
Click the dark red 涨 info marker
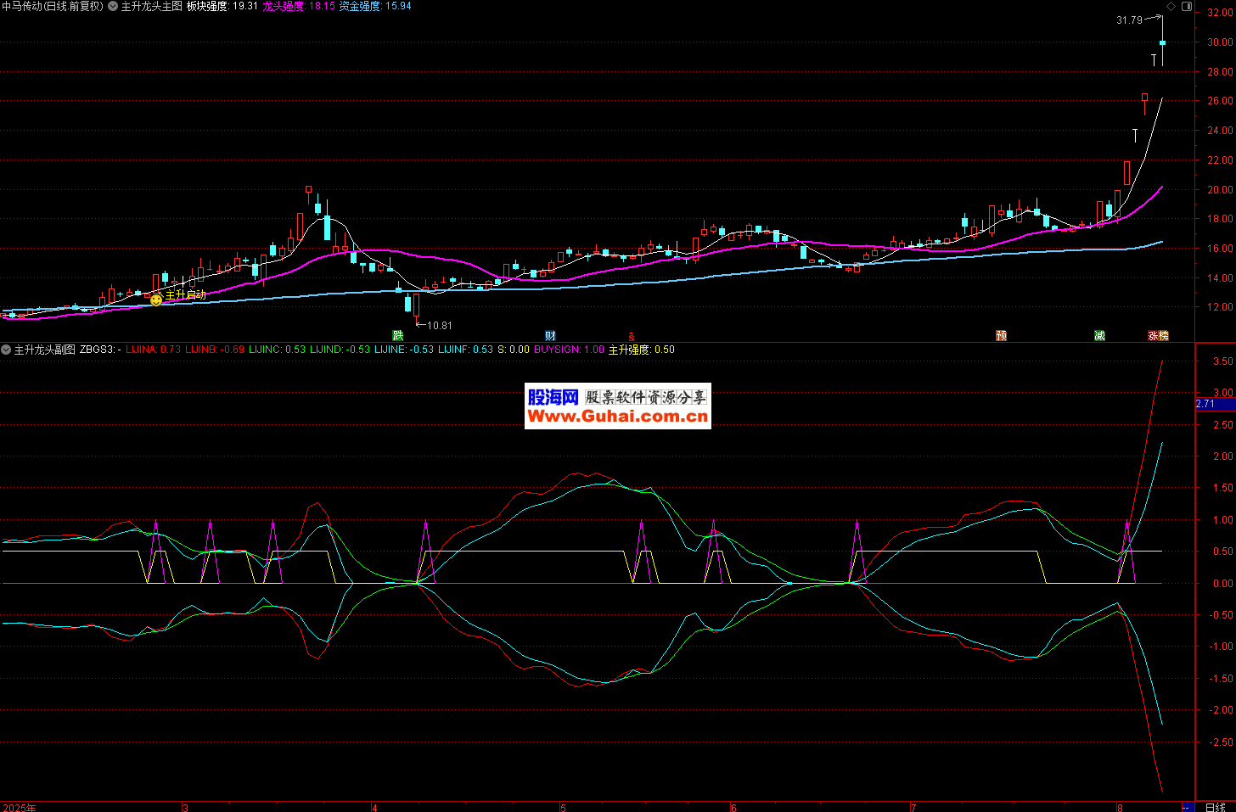point(1153,336)
